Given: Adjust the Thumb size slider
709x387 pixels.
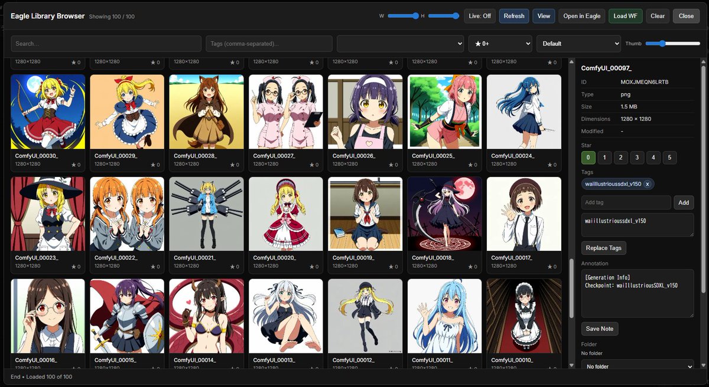Looking at the screenshot, I should pyautogui.click(x=672, y=43).
